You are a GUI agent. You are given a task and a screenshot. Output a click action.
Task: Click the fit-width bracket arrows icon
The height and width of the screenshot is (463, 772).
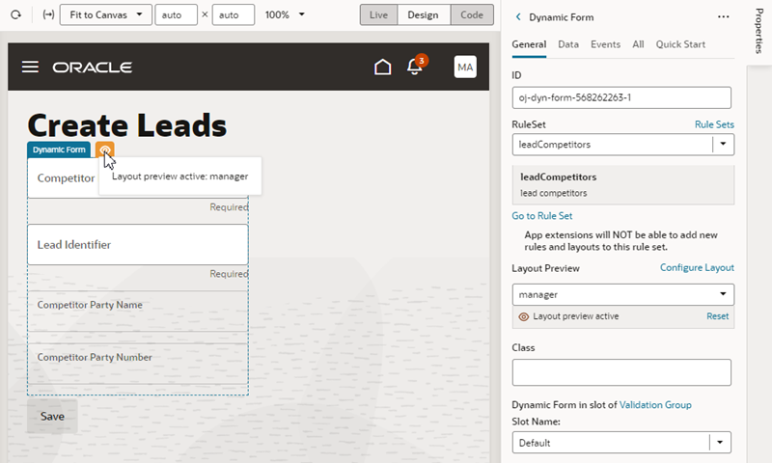(48, 14)
